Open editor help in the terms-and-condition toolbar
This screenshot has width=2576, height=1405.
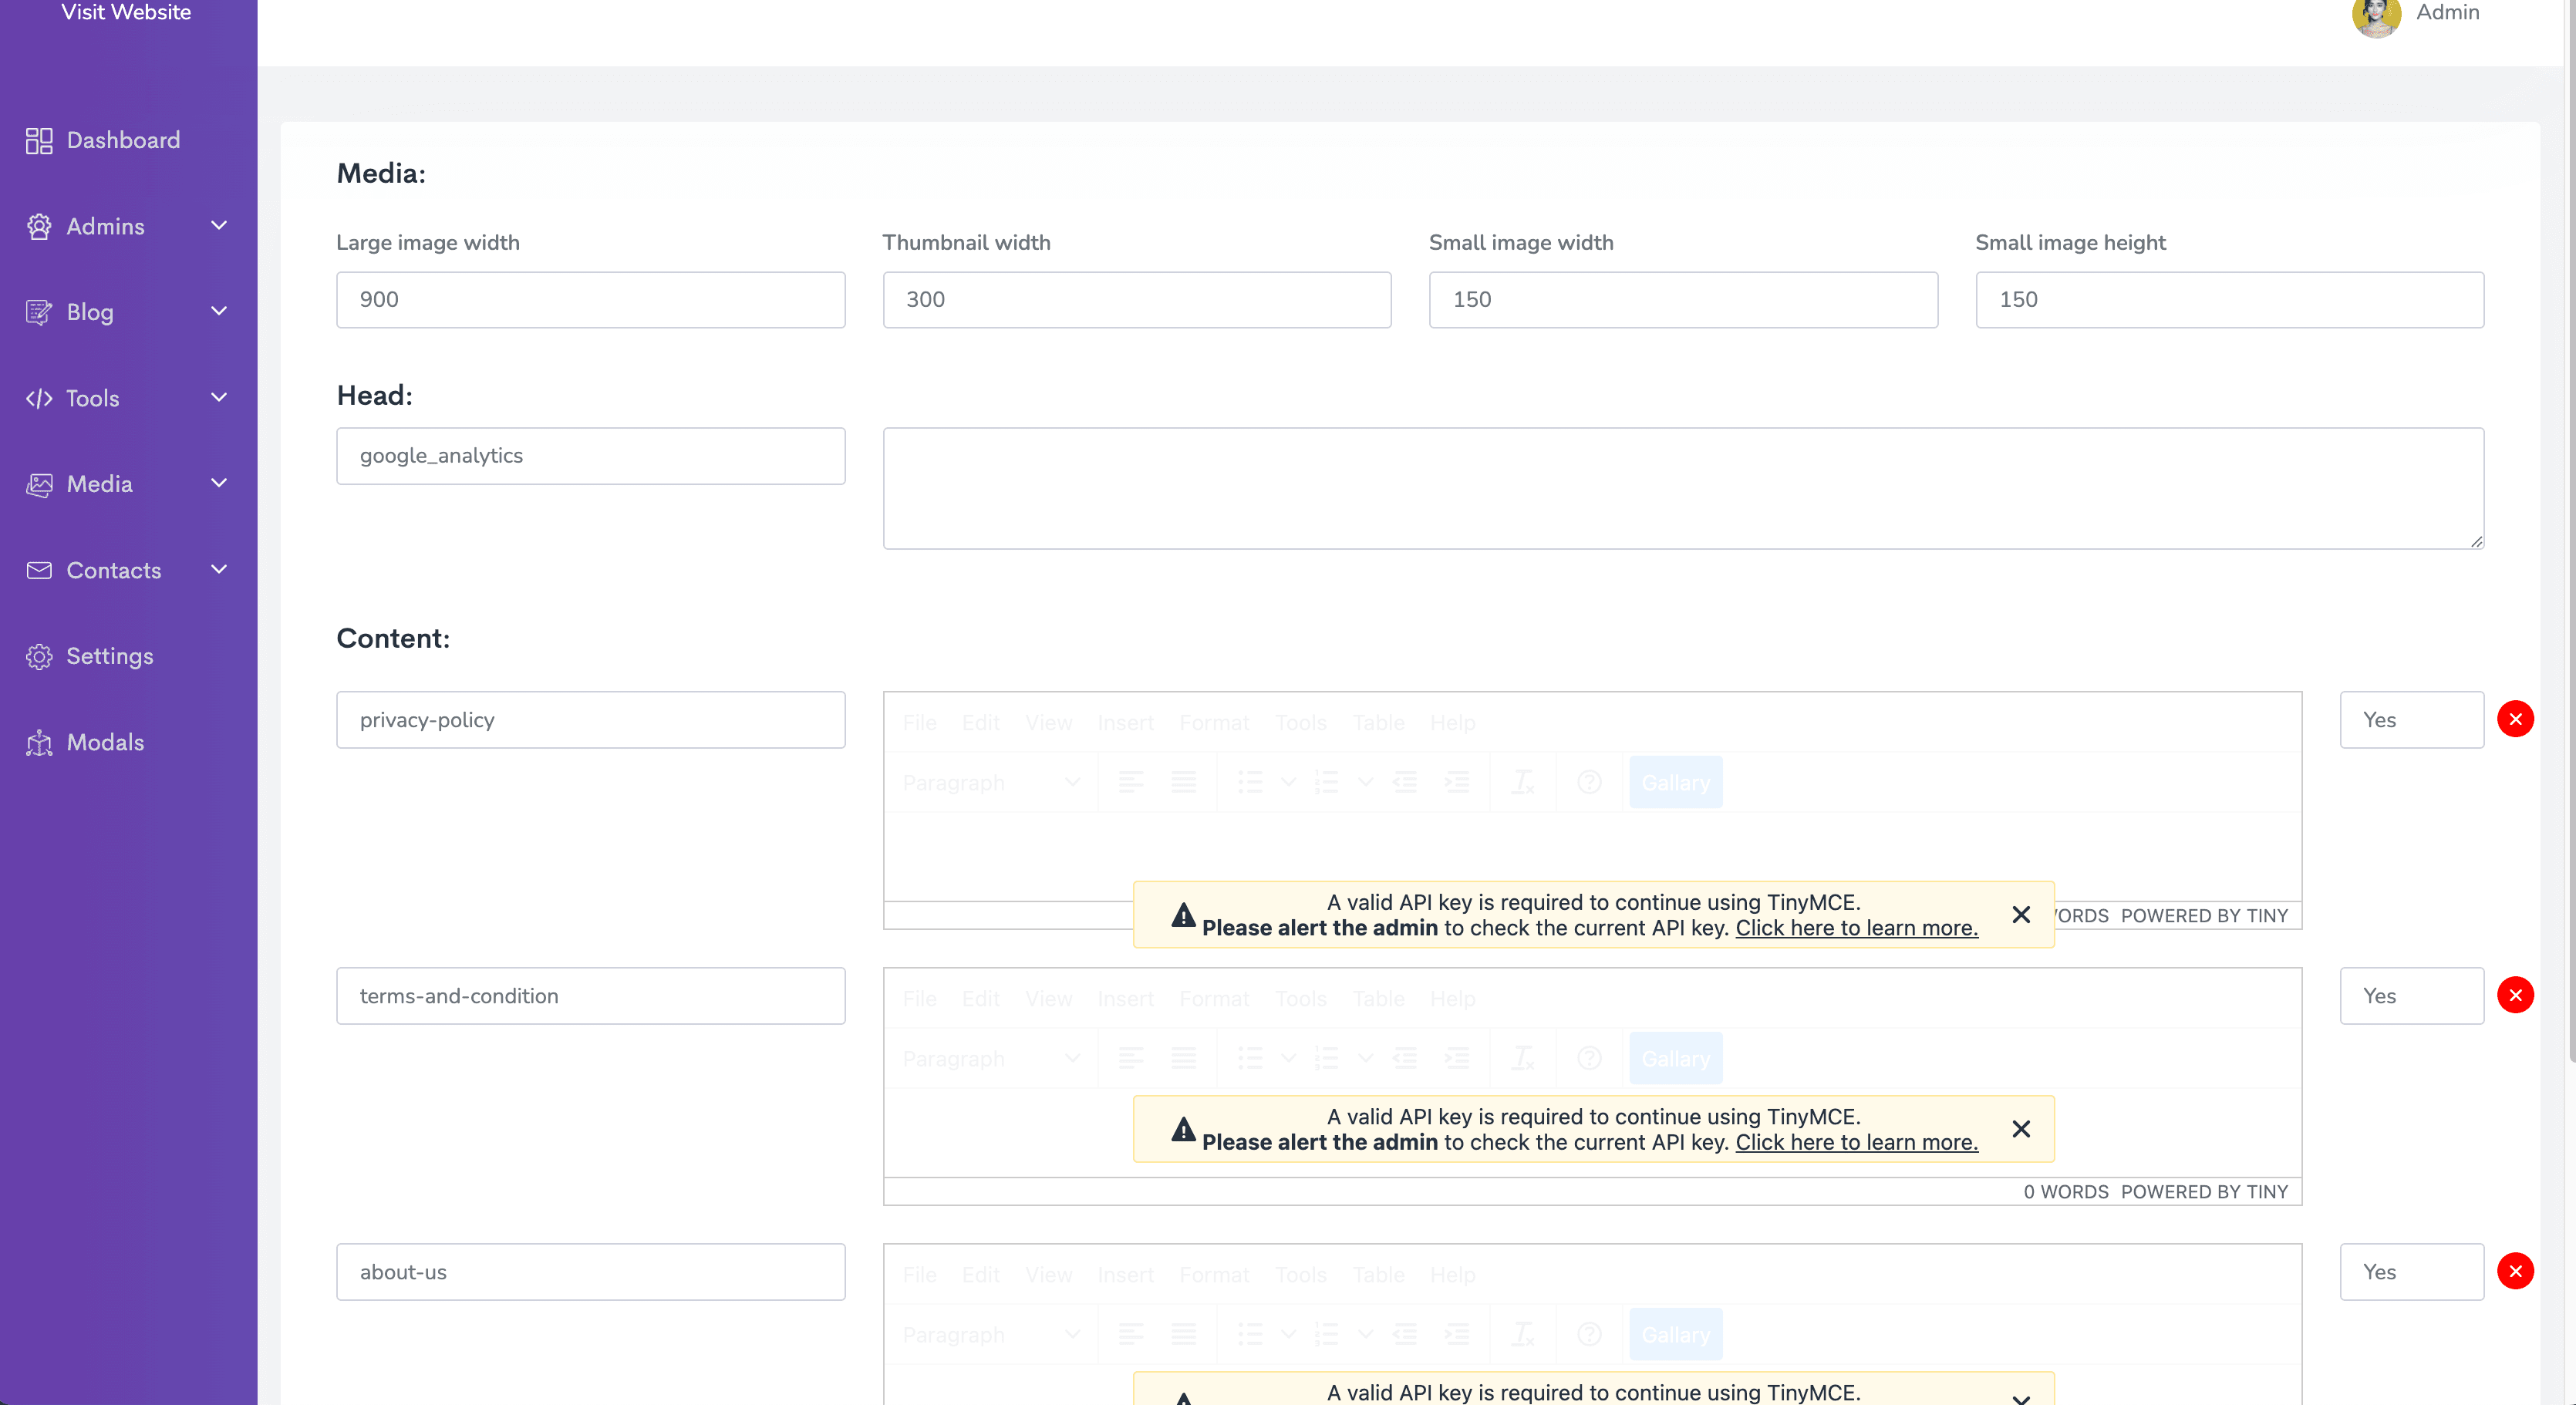[1589, 1058]
